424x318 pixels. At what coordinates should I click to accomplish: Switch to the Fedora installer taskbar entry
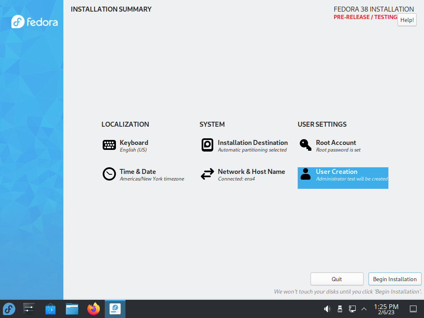coord(115,309)
